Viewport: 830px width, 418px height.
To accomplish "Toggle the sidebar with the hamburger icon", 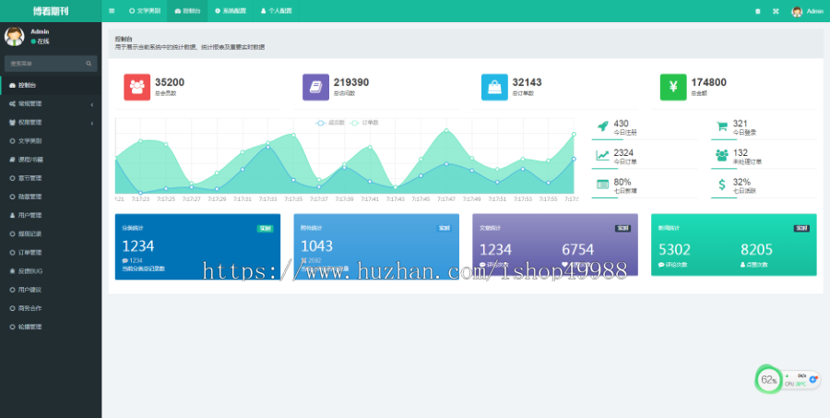I will pyautogui.click(x=112, y=10).
